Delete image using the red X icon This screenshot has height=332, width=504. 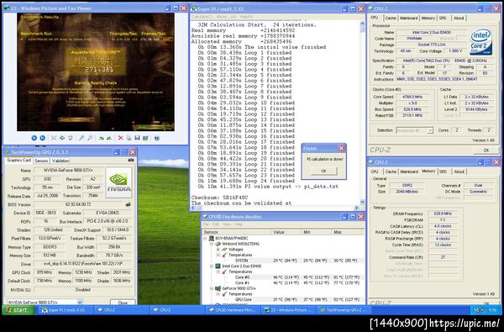(120, 138)
